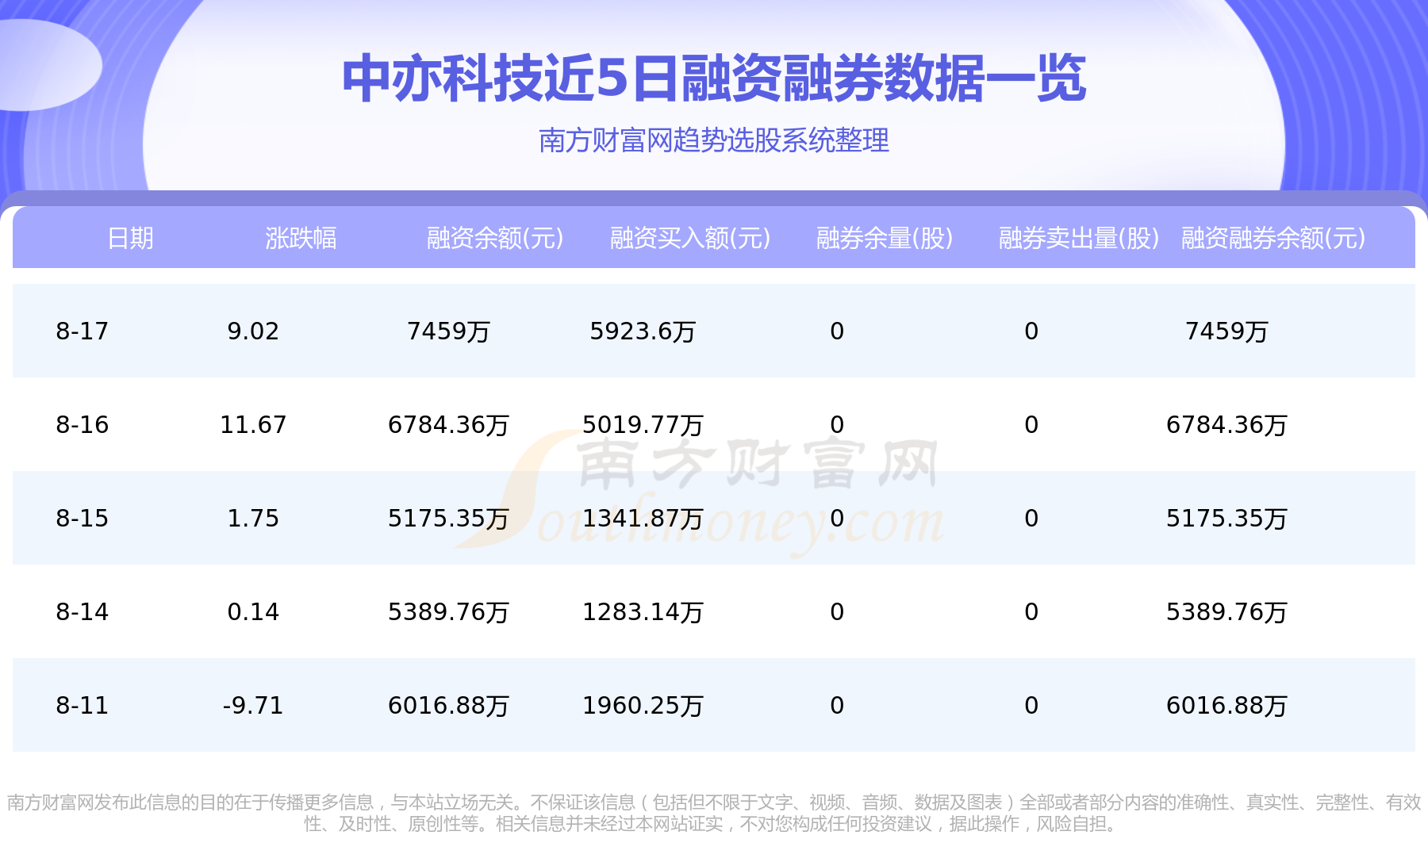The height and width of the screenshot is (858, 1428).
Task: Click the change value 11.67
Action: (x=253, y=424)
